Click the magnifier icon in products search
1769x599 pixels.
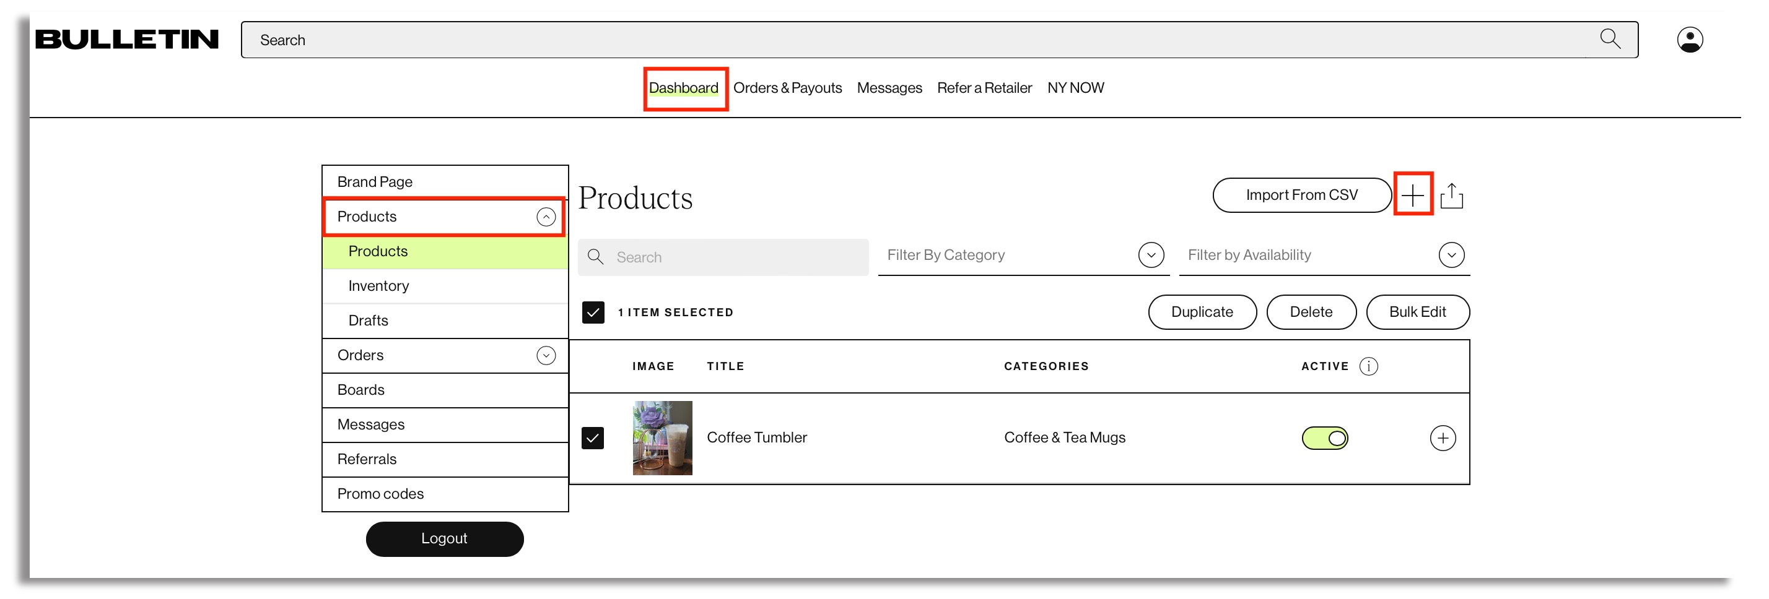[x=595, y=257]
